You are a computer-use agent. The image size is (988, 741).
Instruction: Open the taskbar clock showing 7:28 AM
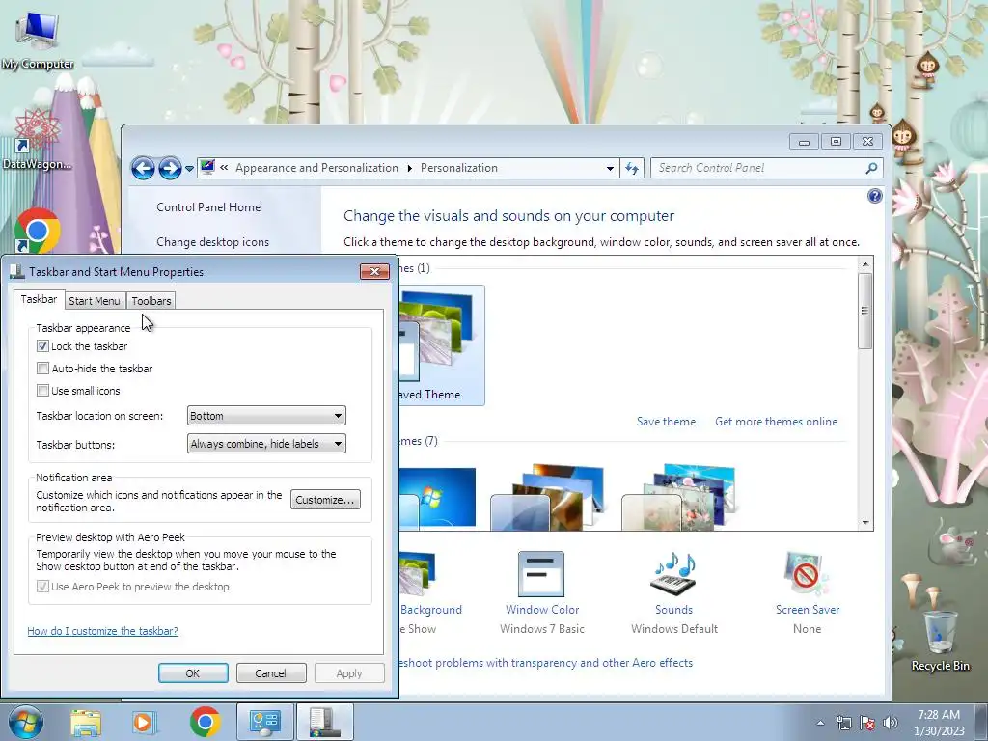[x=939, y=723]
